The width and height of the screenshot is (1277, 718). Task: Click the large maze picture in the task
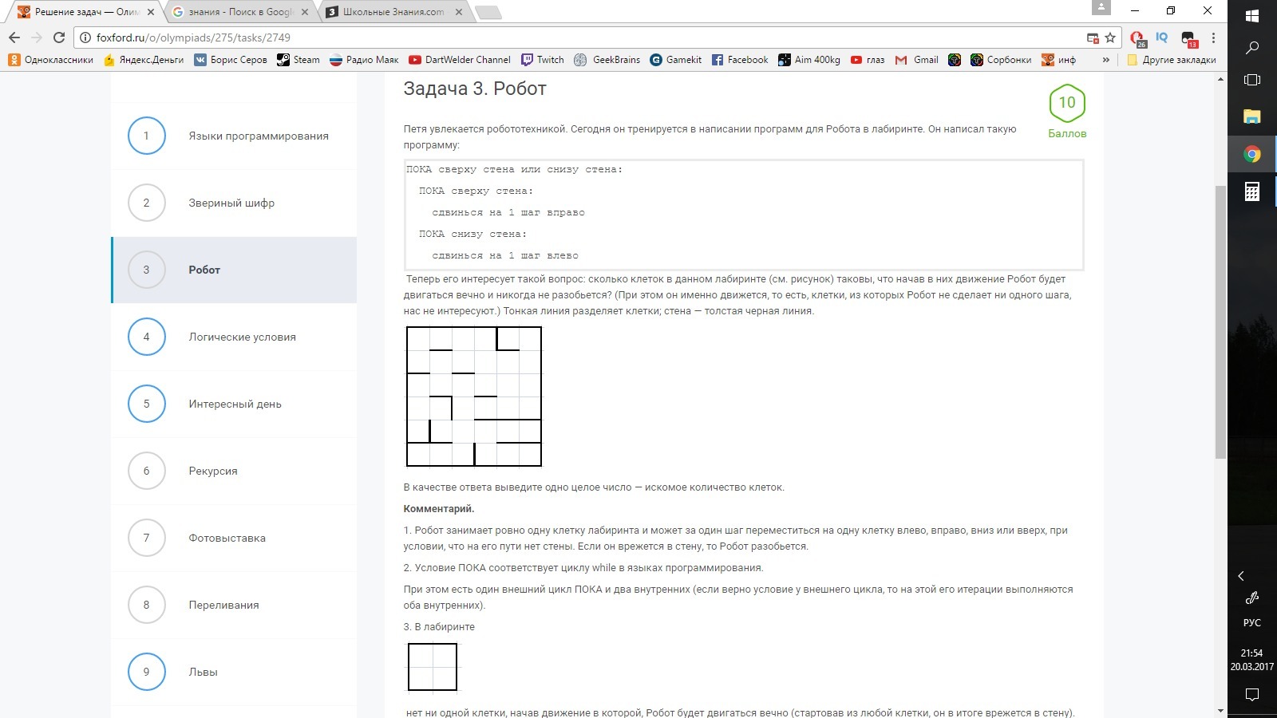click(x=474, y=396)
